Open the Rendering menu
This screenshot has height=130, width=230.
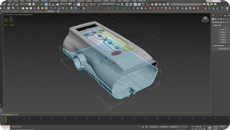coord(64,1)
